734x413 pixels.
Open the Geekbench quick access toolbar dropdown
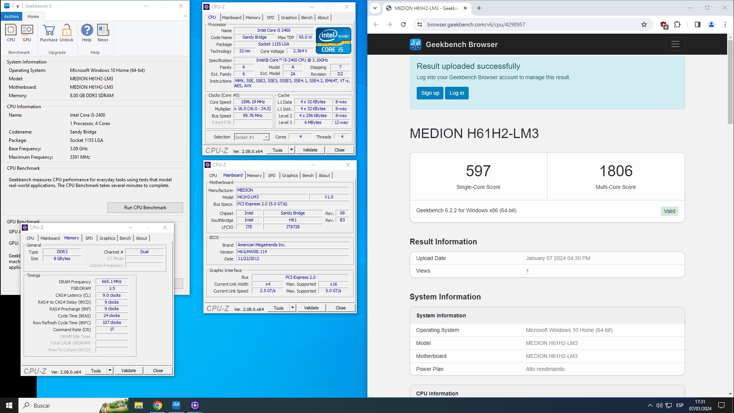click(x=18, y=6)
